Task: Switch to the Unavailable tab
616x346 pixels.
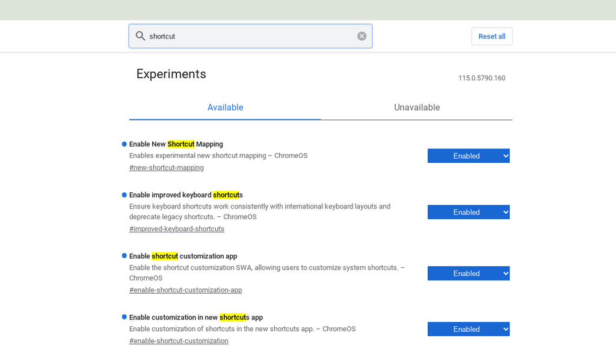Action: click(417, 107)
